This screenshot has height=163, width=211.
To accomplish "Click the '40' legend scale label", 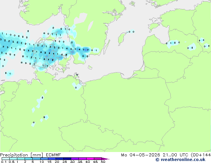I will click(x=88, y=162).
